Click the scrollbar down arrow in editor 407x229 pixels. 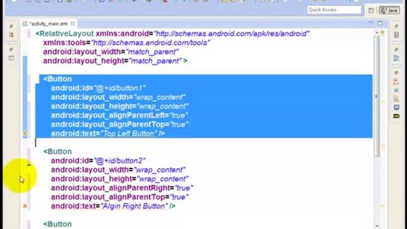point(377,226)
